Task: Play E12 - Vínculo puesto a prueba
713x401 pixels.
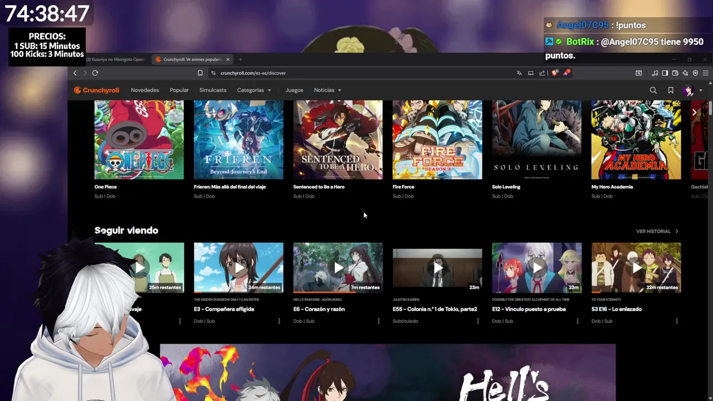Action: pyautogui.click(x=537, y=268)
